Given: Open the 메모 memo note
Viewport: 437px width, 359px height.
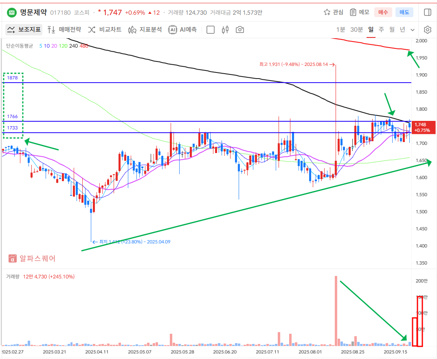Looking at the screenshot, I should tap(360, 12).
